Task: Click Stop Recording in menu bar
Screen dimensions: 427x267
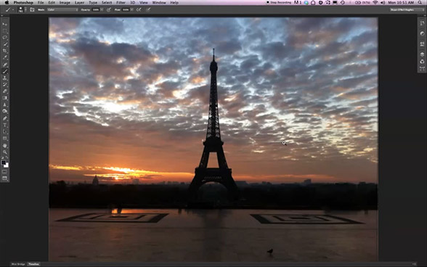Action: pos(279,2)
